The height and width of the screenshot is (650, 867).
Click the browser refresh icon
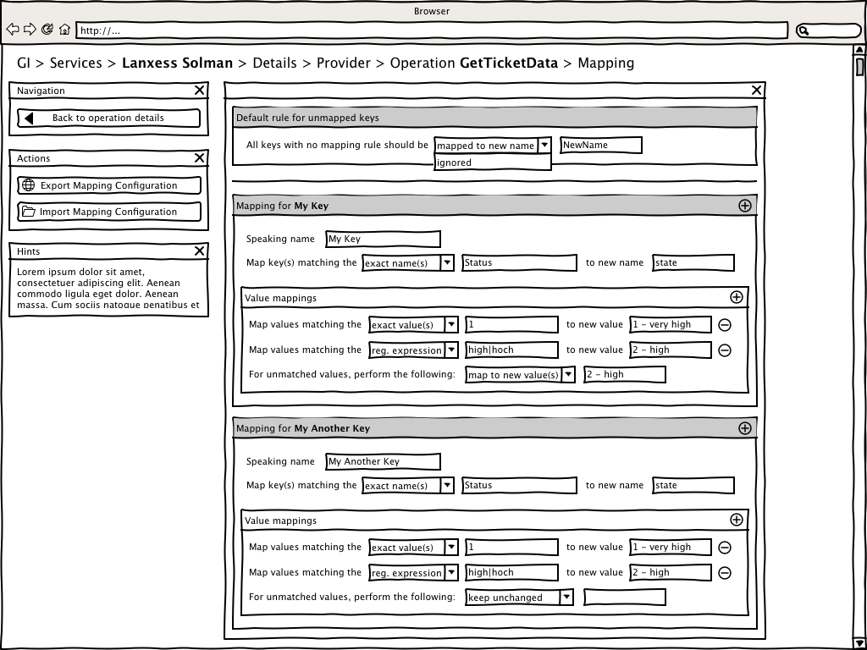[47, 30]
